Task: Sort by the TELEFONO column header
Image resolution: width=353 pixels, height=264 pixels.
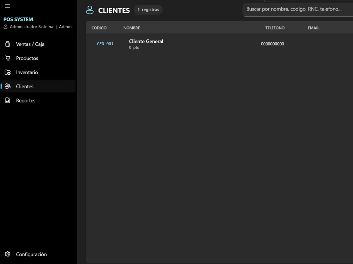Action: [275, 28]
